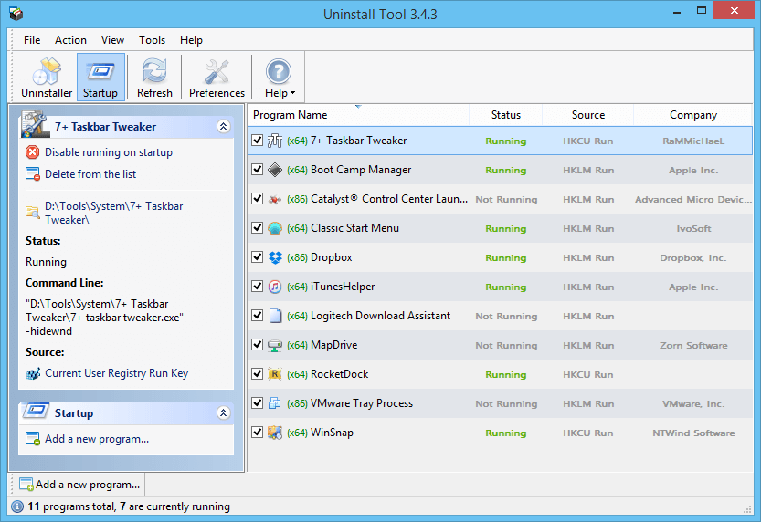The image size is (761, 522).
Task: Disable the Dropbox startup checkbox
Action: click(x=258, y=257)
